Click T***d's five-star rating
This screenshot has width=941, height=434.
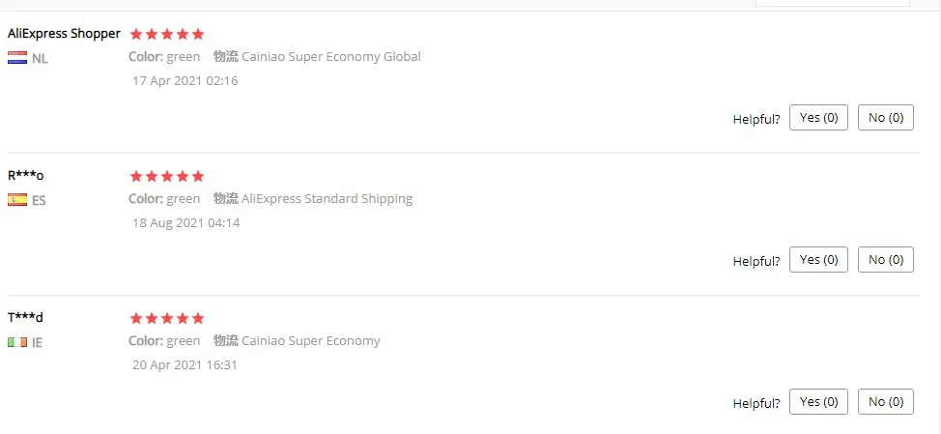point(167,318)
